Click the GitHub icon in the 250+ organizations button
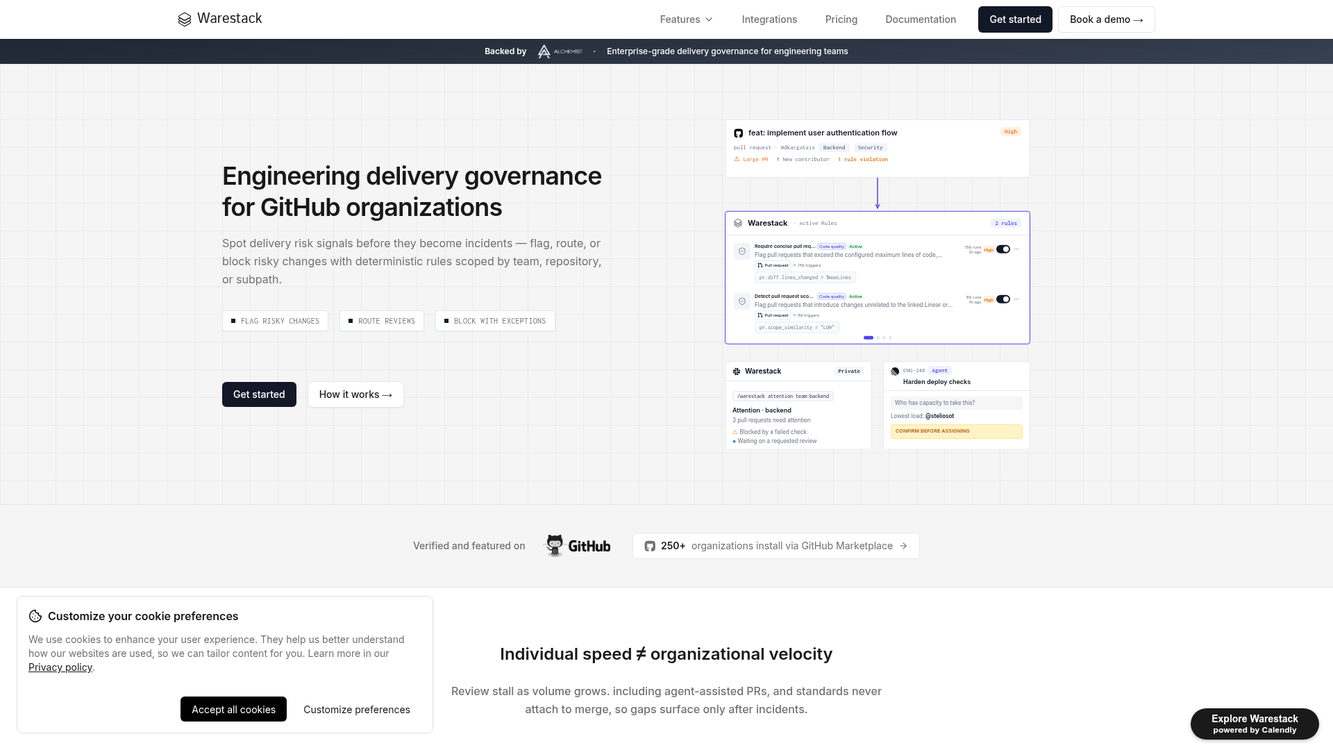This screenshot has width=1333, height=750. click(650, 547)
